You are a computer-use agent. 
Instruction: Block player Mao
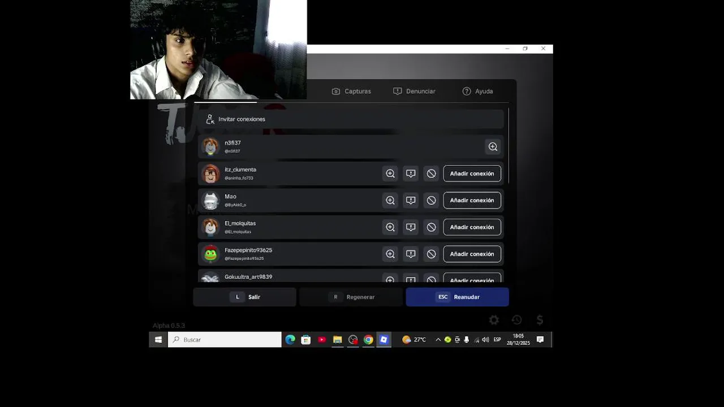(431, 200)
